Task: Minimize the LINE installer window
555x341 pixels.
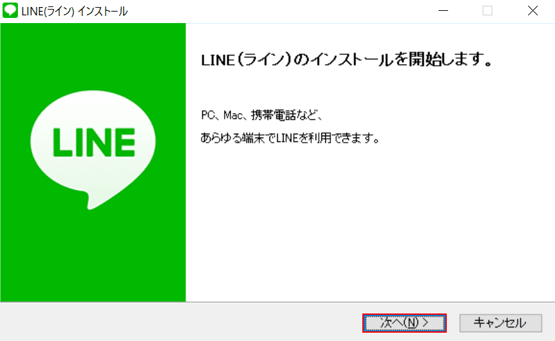Action: (443, 11)
